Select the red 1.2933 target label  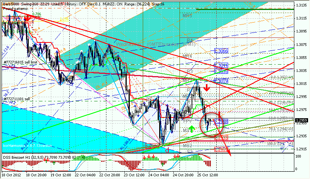click(221, 138)
